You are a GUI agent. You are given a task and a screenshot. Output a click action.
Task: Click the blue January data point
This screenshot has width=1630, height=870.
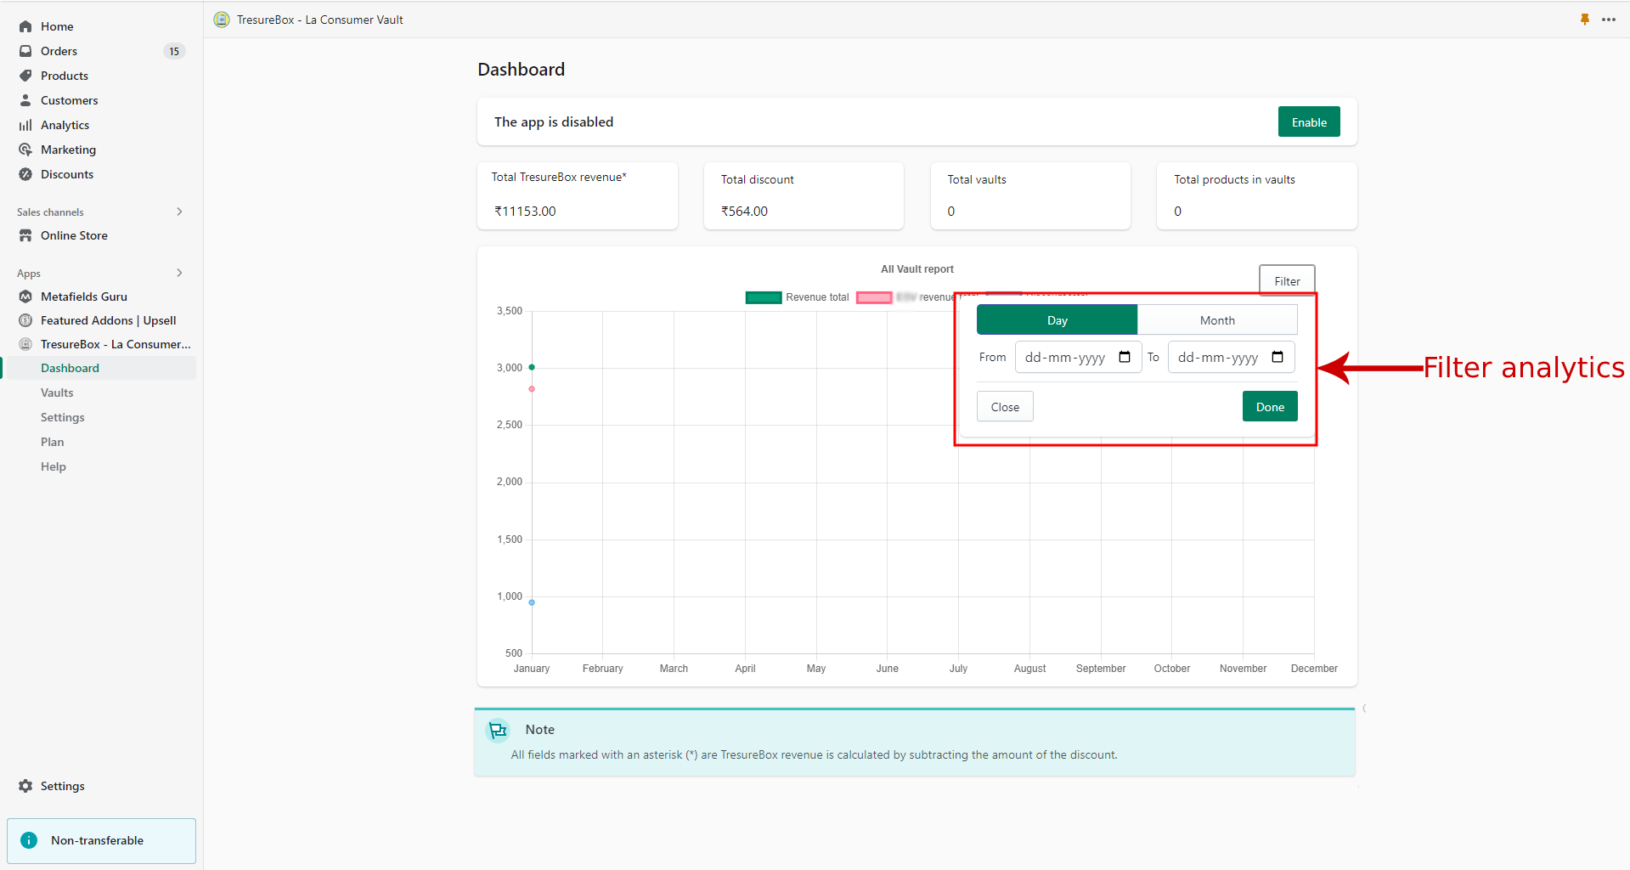(x=532, y=602)
